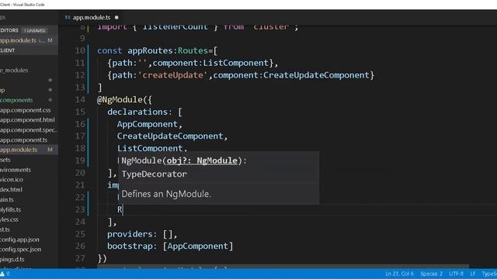
Task: Expand the node_modules folder
Action: point(14,71)
